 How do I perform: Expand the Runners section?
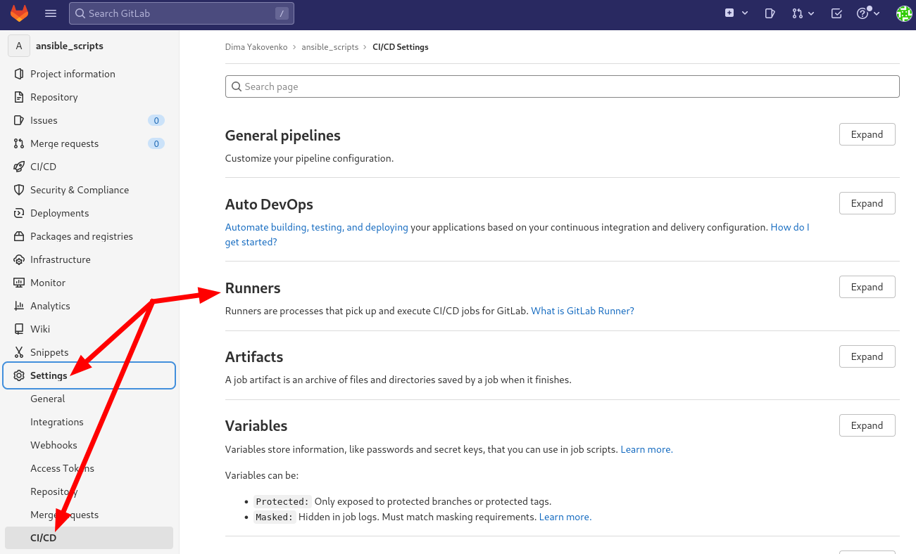[867, 287]
